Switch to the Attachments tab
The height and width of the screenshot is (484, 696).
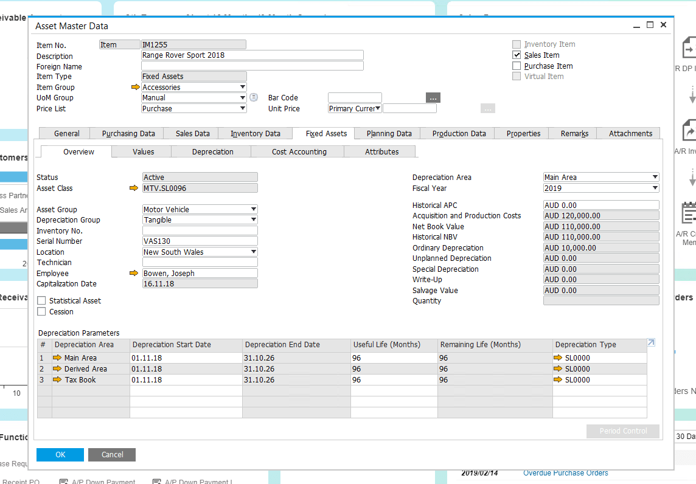click(630, 134)
